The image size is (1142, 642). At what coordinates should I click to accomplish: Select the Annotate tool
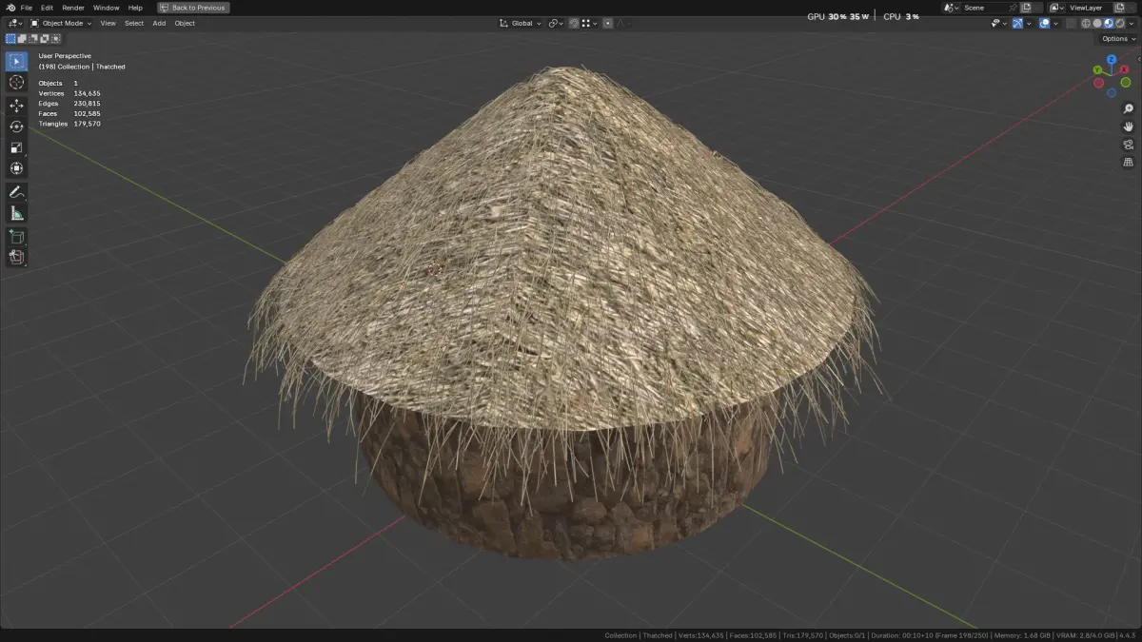tap(16, 192)
